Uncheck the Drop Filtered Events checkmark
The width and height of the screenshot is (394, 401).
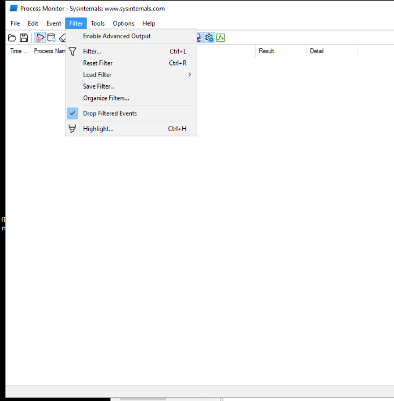73,113
